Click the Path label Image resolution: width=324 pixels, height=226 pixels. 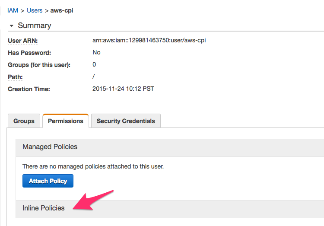tap(15, 77)
